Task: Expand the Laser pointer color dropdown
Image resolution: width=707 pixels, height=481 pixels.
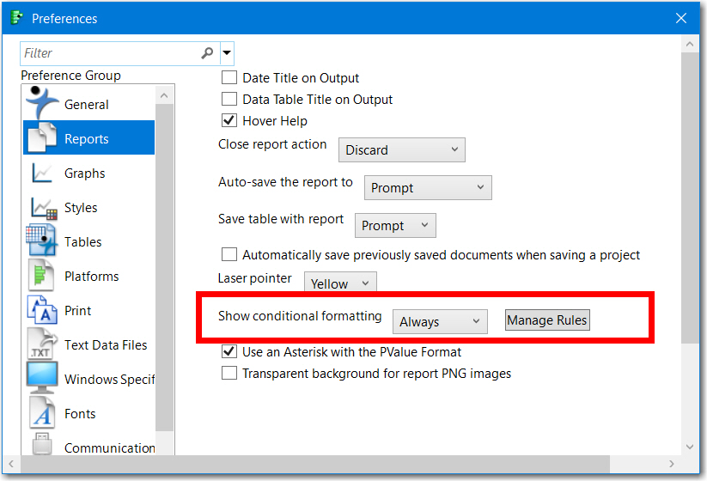Action: 340,283
